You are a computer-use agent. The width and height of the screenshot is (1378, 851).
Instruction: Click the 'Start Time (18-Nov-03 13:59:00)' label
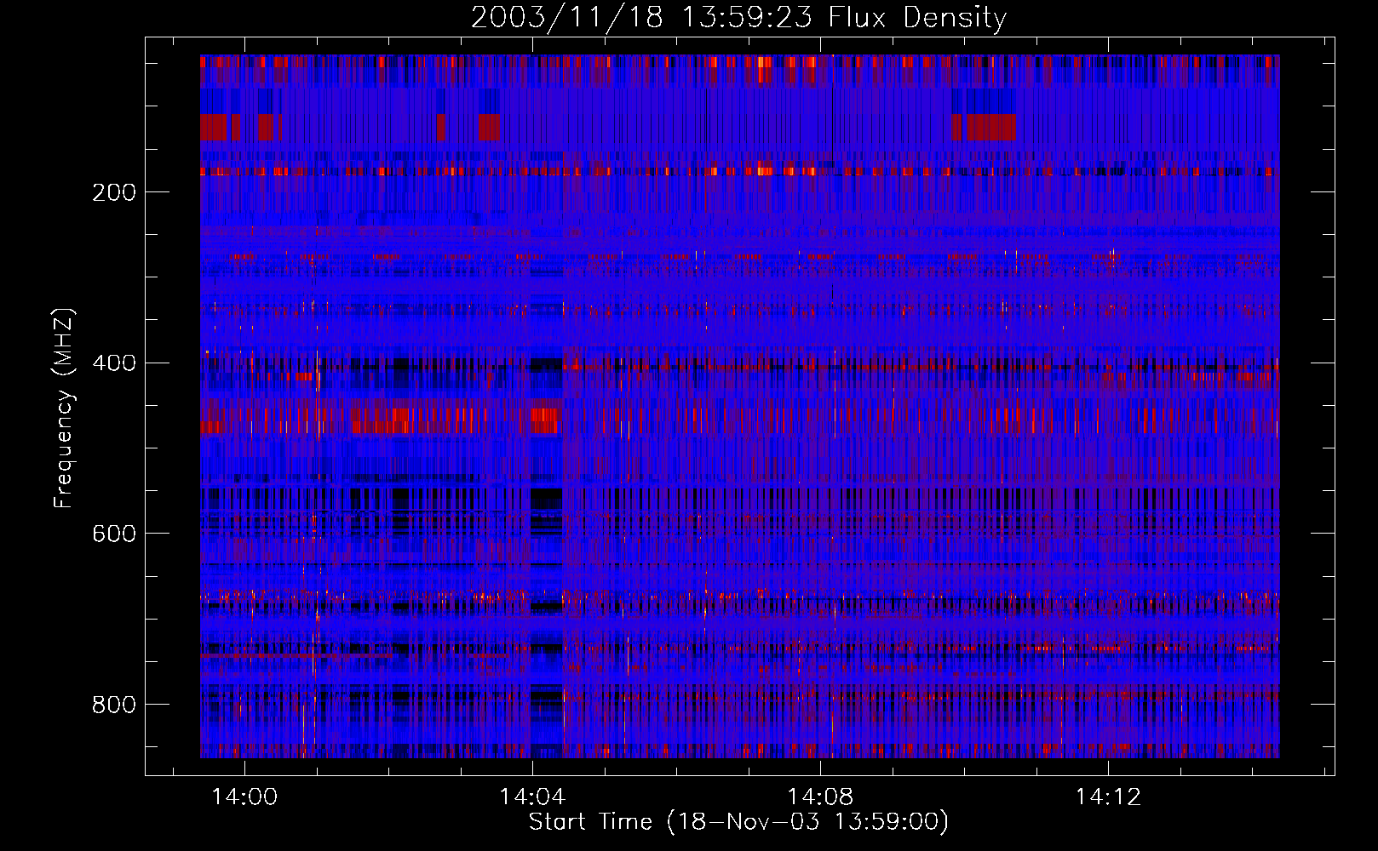click(x=738, y=822)
